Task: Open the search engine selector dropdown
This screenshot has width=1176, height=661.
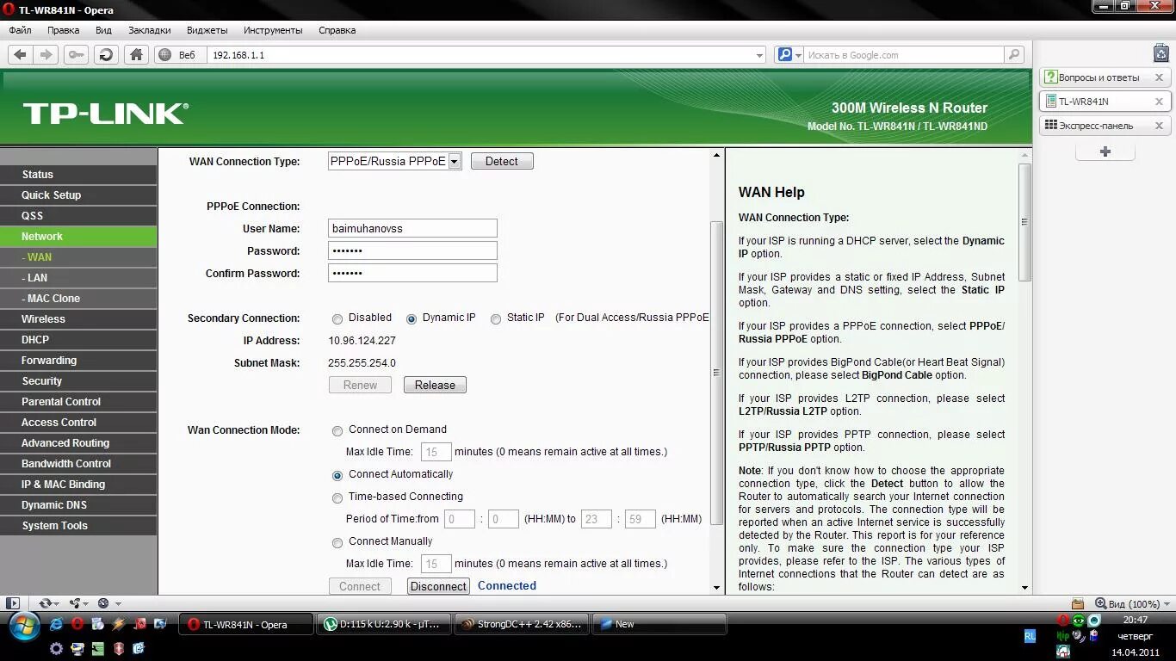Action: pos(798,55)
